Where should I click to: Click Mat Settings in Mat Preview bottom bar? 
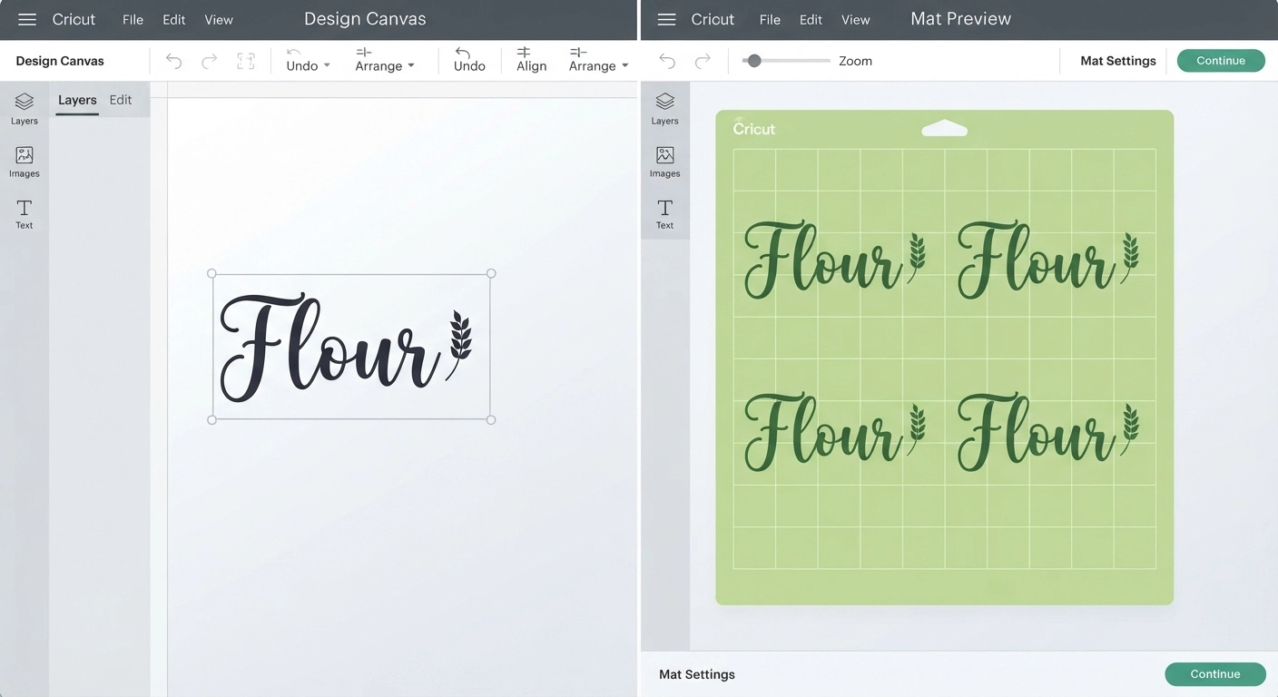click(697, 674)
